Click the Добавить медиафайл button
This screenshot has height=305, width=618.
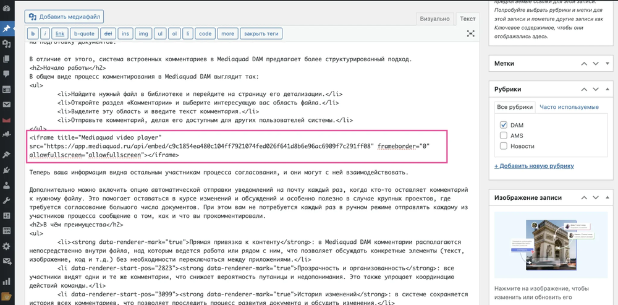(x=64, y=17)
